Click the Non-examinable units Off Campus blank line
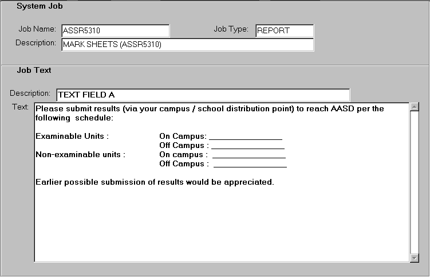The image size is (430, 277). [x=250, y=164]
